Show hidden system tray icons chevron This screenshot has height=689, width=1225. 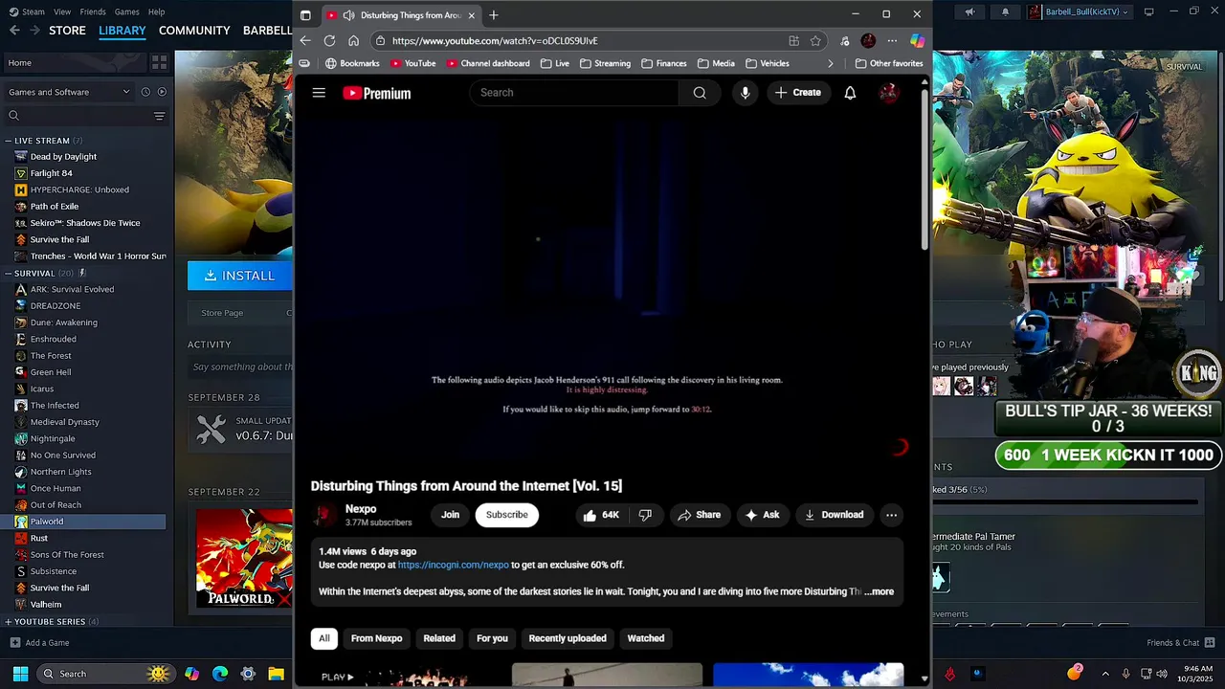click(1105, 674)
